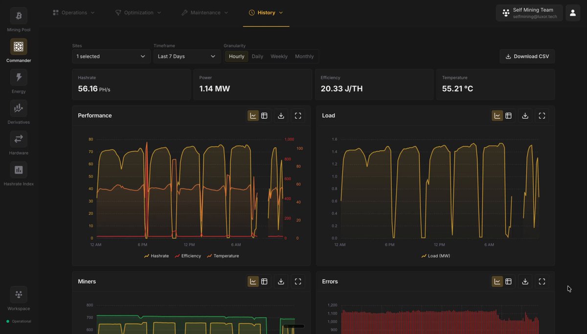Click the user profile avatar icon
The image size is (587, 334).
click(x=573, y=13)
